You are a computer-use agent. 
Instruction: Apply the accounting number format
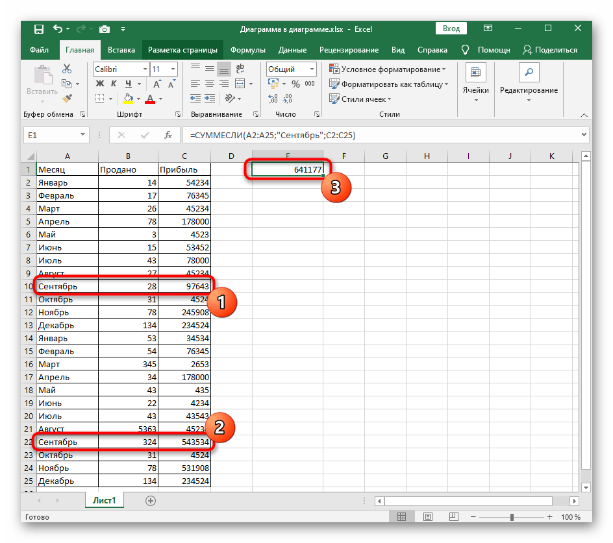(x=273, y=83)
